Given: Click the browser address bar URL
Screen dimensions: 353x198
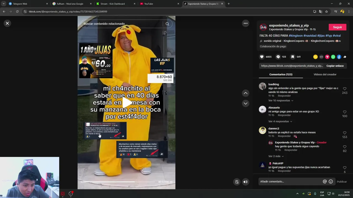Looking at the screenshot, I should pos(68,12).
